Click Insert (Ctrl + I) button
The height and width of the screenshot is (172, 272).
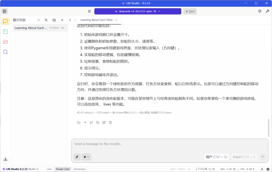point(244,157)
